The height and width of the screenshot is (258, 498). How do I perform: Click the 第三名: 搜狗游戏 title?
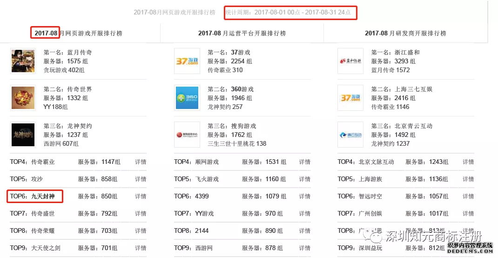[232, 126]
